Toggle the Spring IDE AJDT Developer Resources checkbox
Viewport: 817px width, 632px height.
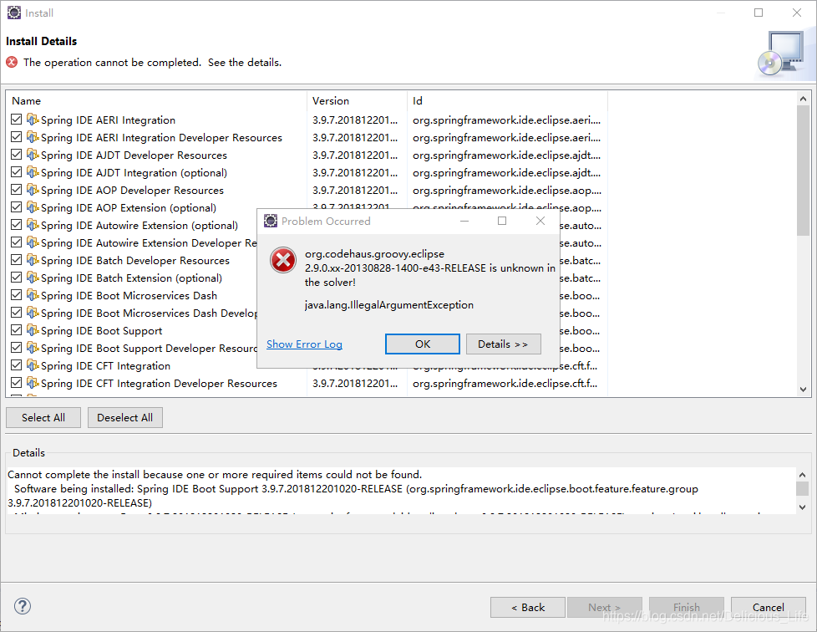click(x=16, y=155)
